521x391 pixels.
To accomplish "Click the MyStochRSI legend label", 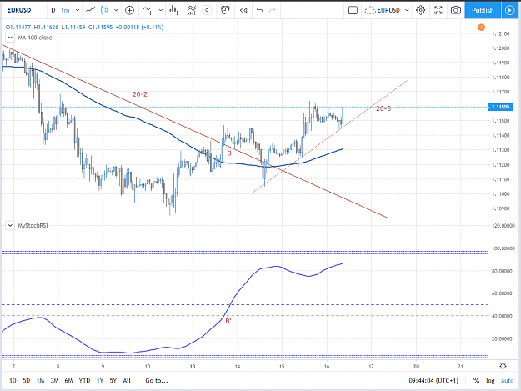I will [33, 226].
